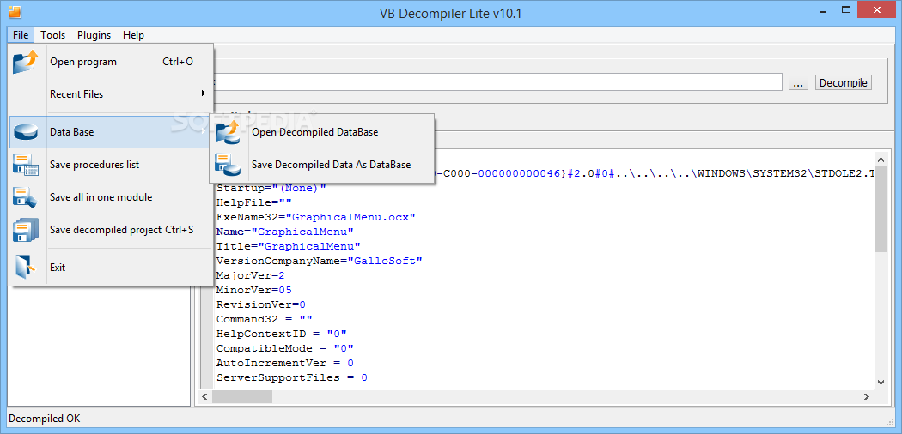Click the Save procedures list icon
Image resolution: width=902 pixels, height=434 pixels.
coord(25,165)
